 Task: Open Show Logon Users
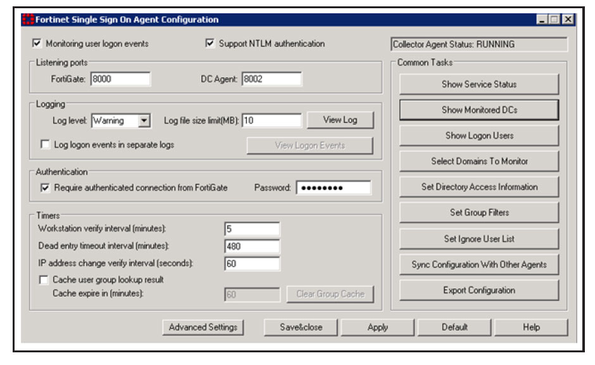(x=479, y=136)
